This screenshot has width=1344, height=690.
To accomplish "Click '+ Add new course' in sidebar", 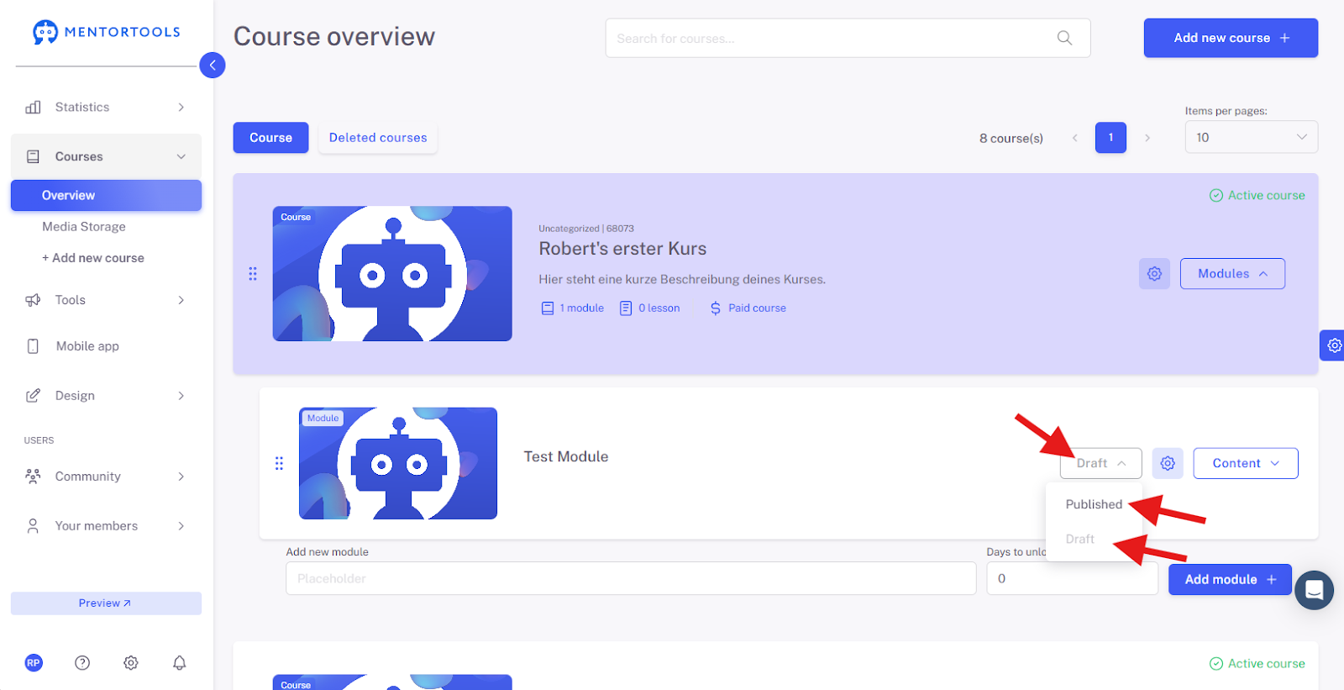I will [93, 258].
